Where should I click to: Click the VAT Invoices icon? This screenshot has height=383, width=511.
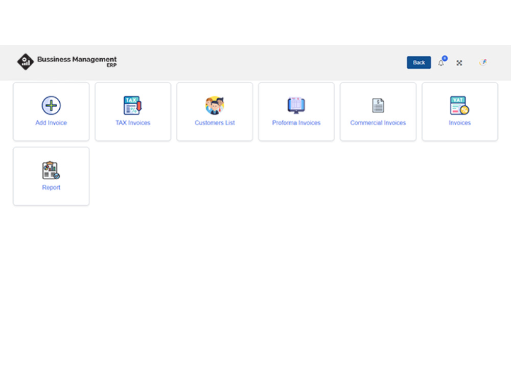click(459, 106)
